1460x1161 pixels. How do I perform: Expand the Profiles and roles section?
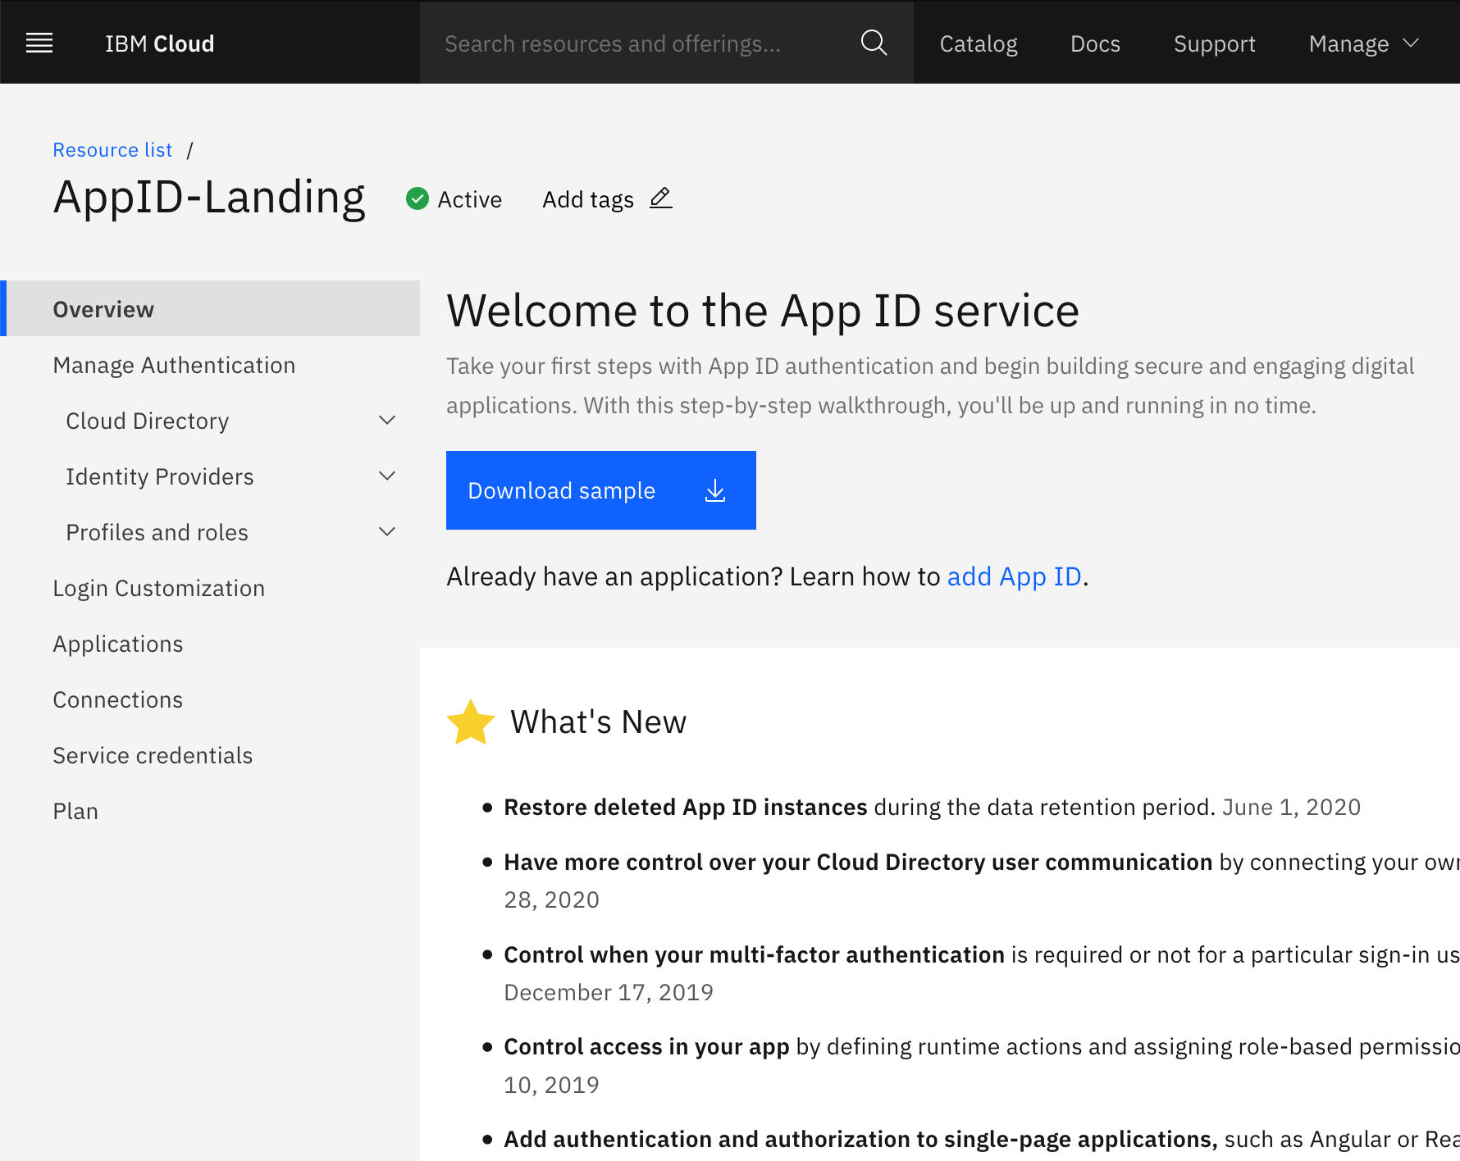[x=387, y=532]
